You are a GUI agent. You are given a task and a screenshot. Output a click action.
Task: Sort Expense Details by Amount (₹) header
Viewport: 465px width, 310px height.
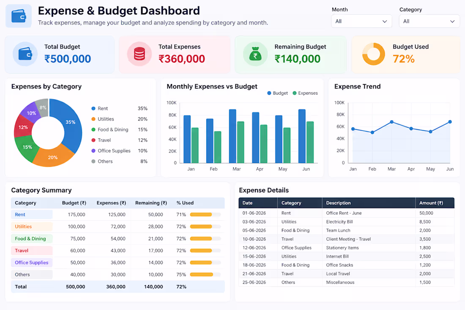(435, 203)
